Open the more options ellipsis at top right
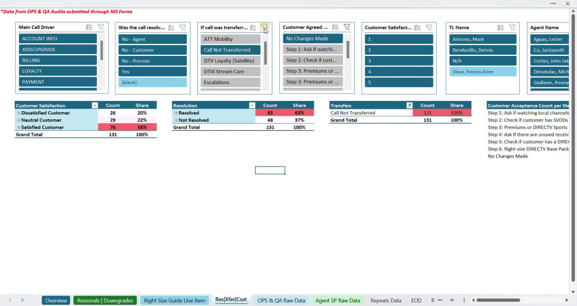 pos(553,3)
